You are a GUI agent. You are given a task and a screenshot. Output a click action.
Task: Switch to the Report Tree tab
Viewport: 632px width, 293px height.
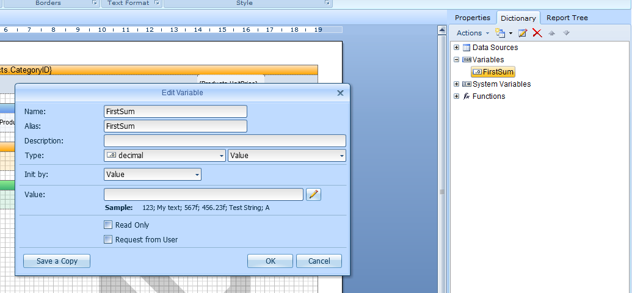567,18
